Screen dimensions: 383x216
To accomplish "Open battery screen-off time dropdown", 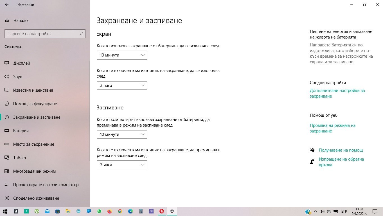I will [x=122, y=55].
